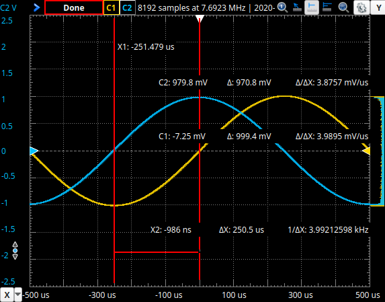The image size is (385, 302).
Task: Click the white trigger position marker at top
Action: tap(200, 18)
